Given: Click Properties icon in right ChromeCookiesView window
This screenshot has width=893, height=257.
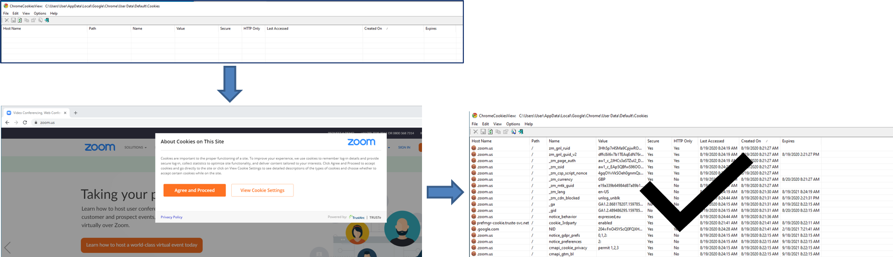Looking at the screenshot, I should (505, 132).
